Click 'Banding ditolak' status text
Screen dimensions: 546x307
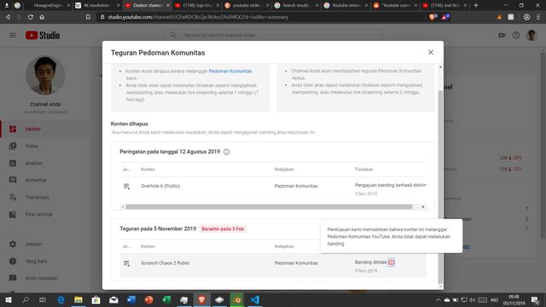click(370, 262)
